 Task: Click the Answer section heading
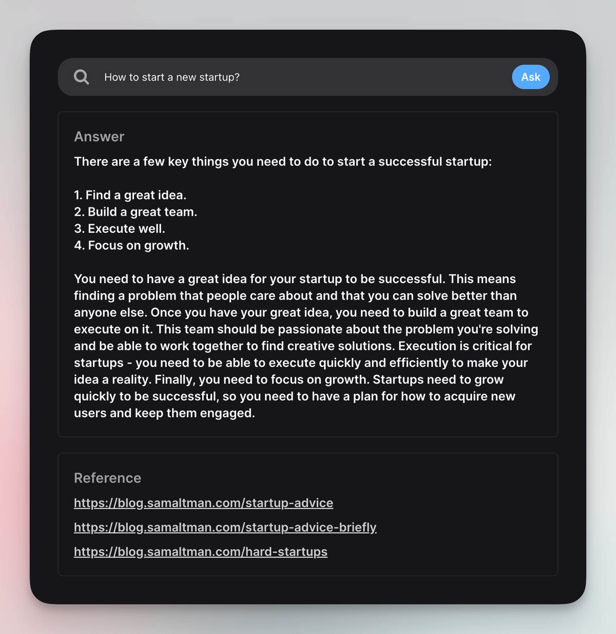(99, 137)
